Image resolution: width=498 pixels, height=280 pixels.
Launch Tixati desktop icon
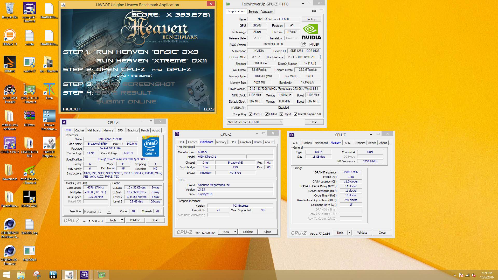(x=49, y=91)
